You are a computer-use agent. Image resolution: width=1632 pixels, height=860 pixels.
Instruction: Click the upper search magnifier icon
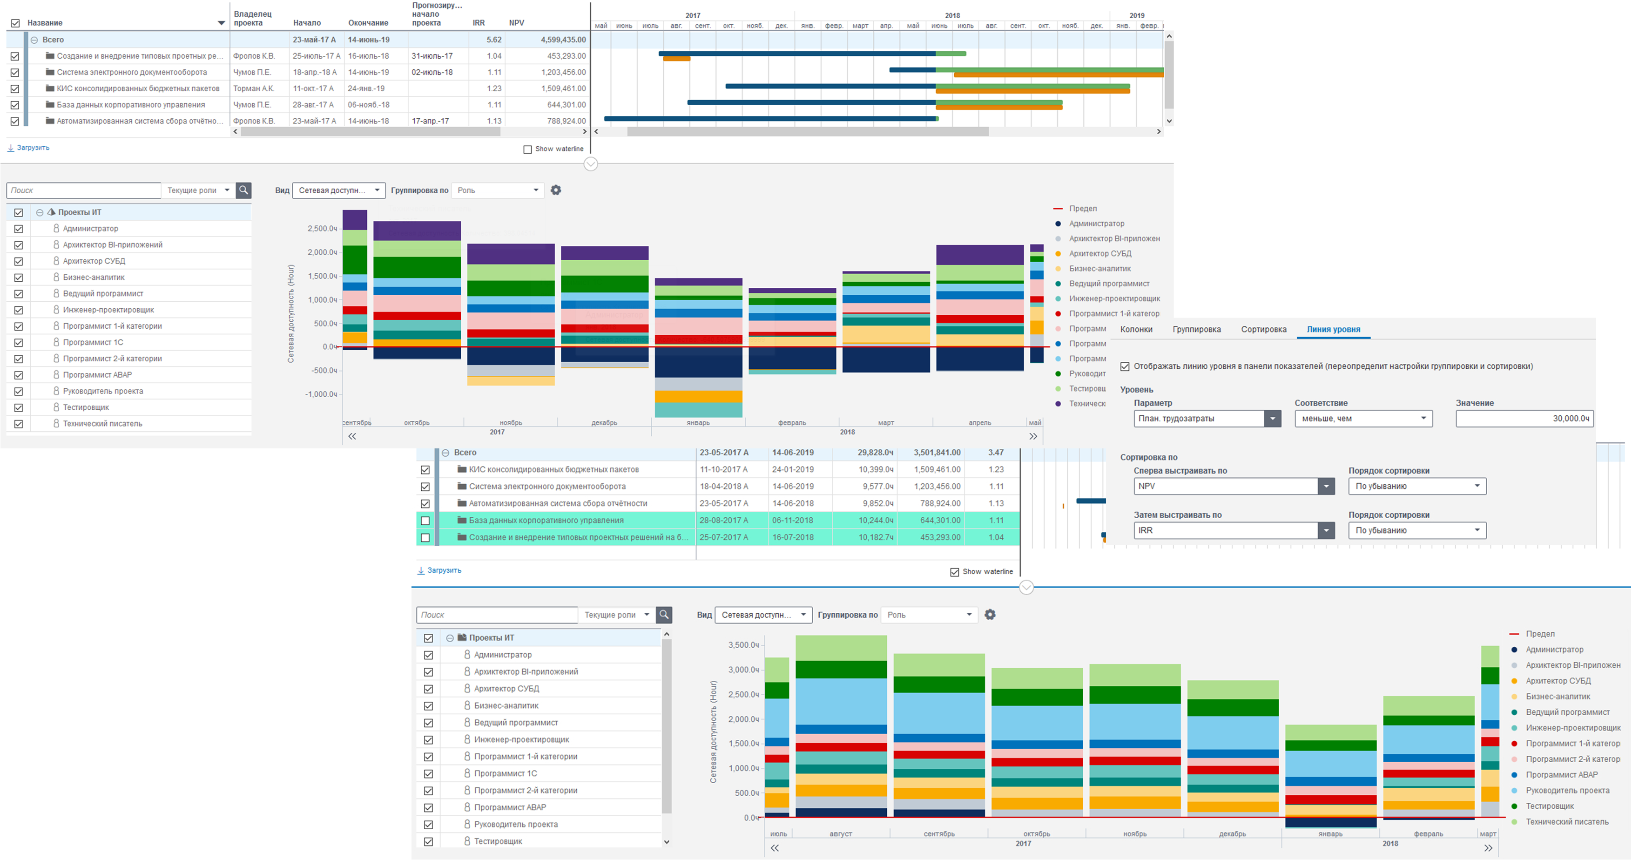(243, 190)
